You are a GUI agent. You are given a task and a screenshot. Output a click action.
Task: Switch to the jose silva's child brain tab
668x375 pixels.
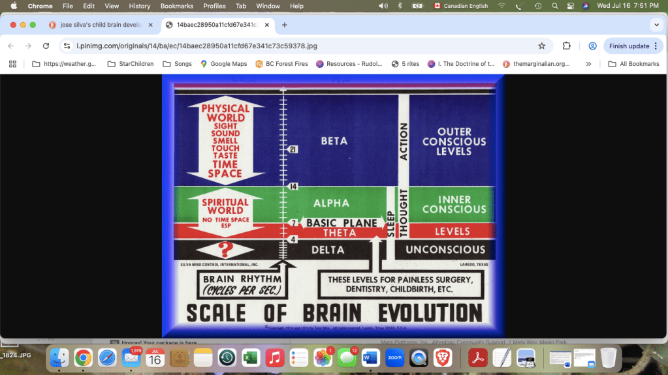click(x=98, y=25)
